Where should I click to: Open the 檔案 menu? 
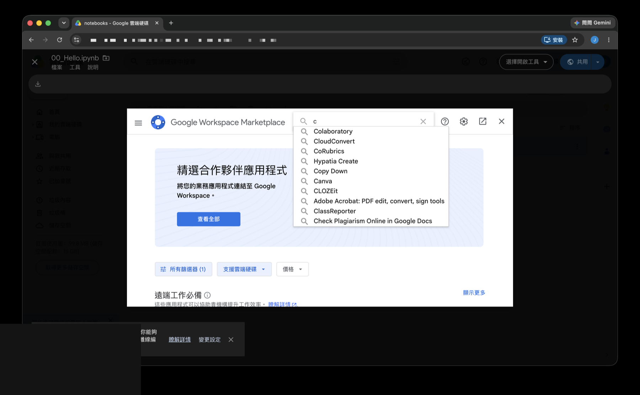pyautogui.click(x=57, y=67)
